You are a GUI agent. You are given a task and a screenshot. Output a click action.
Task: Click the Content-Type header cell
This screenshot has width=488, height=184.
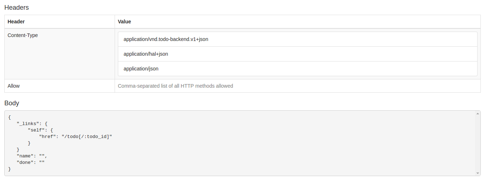coord(59,54)
